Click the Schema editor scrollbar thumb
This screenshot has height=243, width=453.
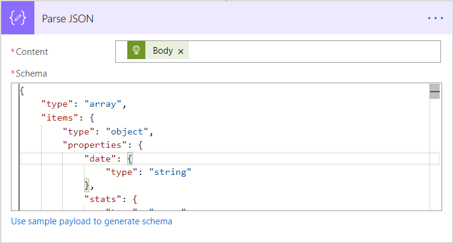coord(434,91)
